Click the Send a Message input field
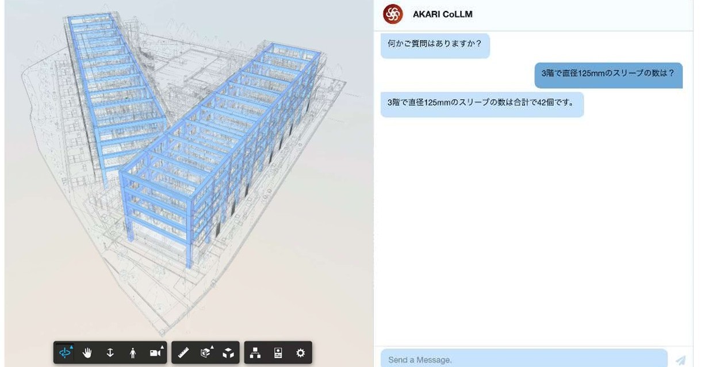 tap(524, 360)
